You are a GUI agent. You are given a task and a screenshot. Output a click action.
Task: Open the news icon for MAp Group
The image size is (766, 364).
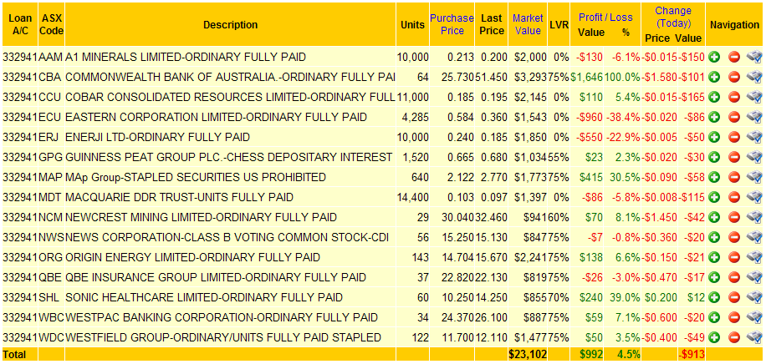(x=755, y=177)
